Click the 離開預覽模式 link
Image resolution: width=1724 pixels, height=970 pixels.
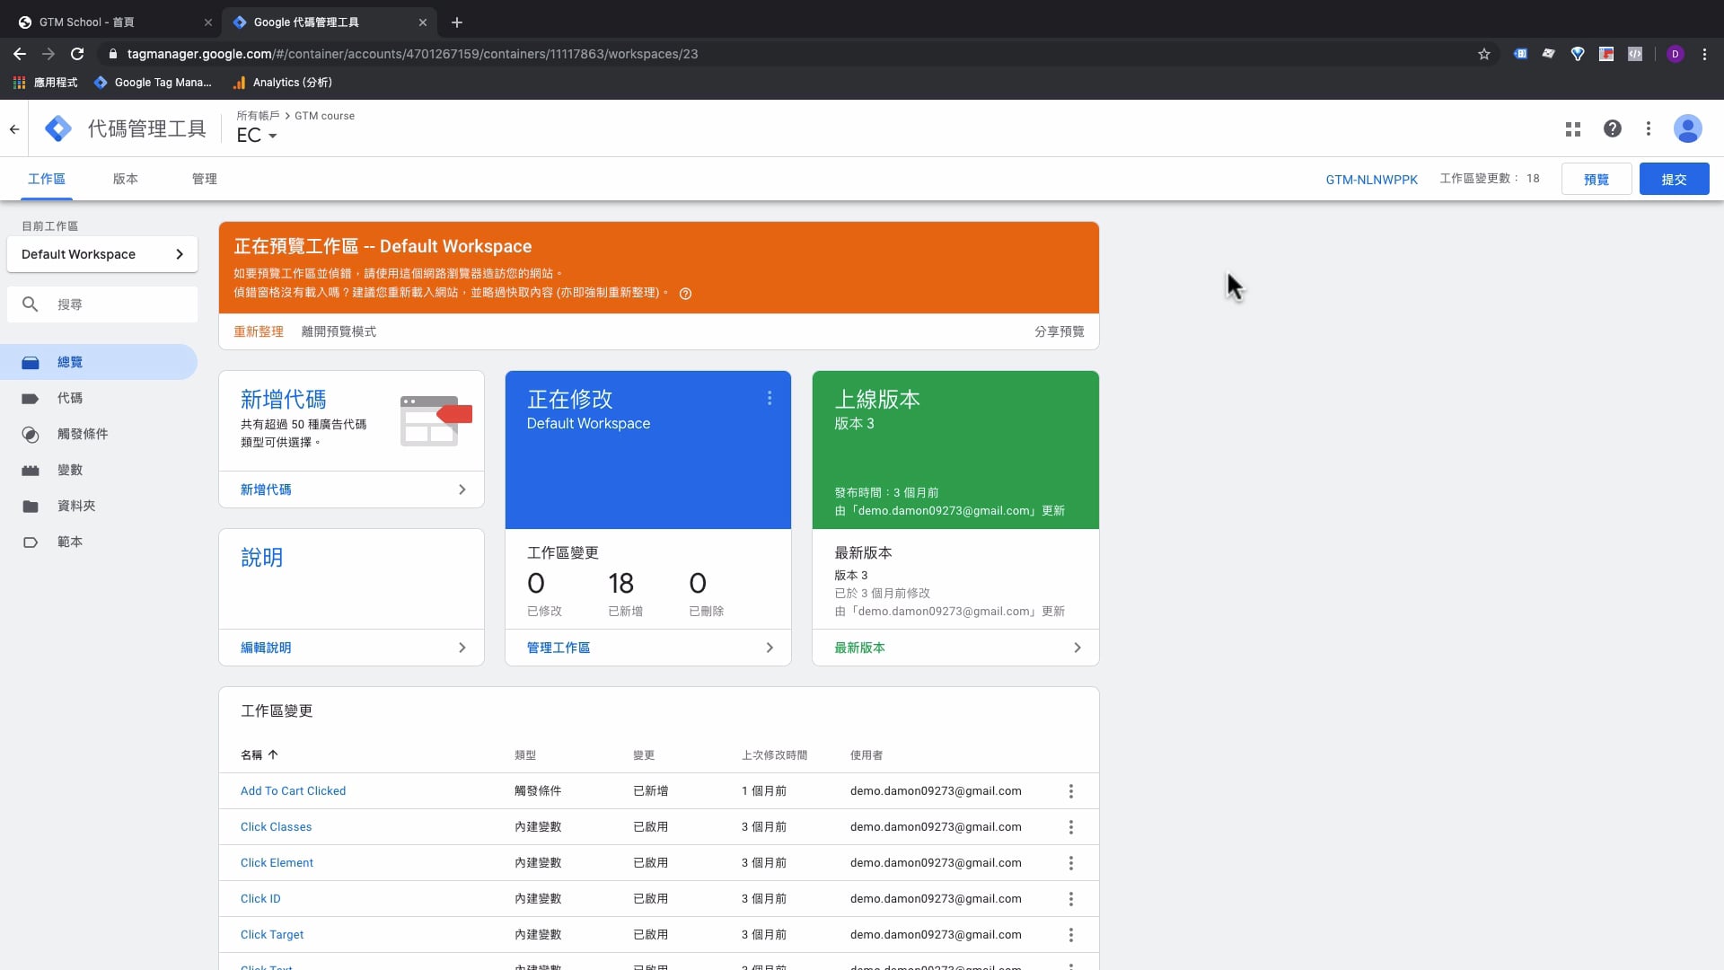[x=339, y=331]
